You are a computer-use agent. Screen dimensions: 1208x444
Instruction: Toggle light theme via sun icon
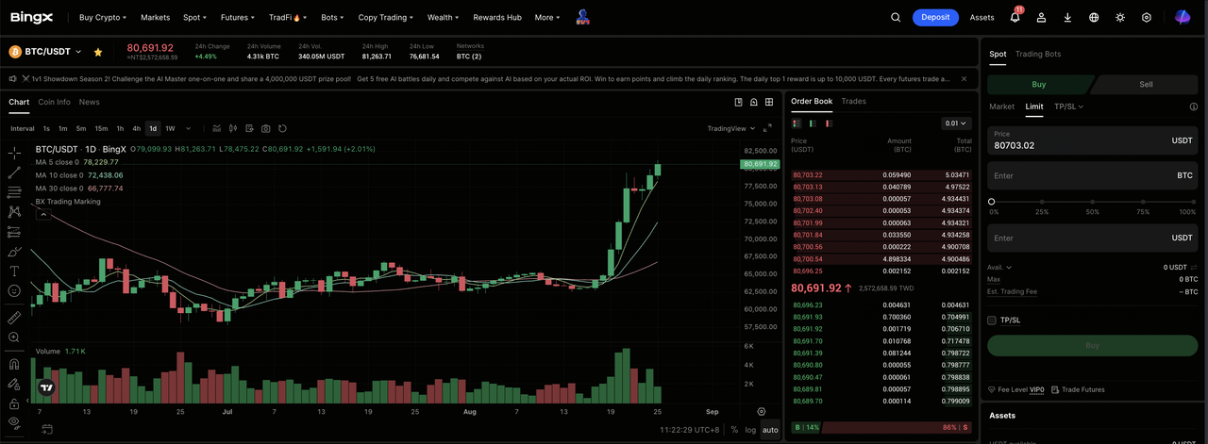[1120, 17]
